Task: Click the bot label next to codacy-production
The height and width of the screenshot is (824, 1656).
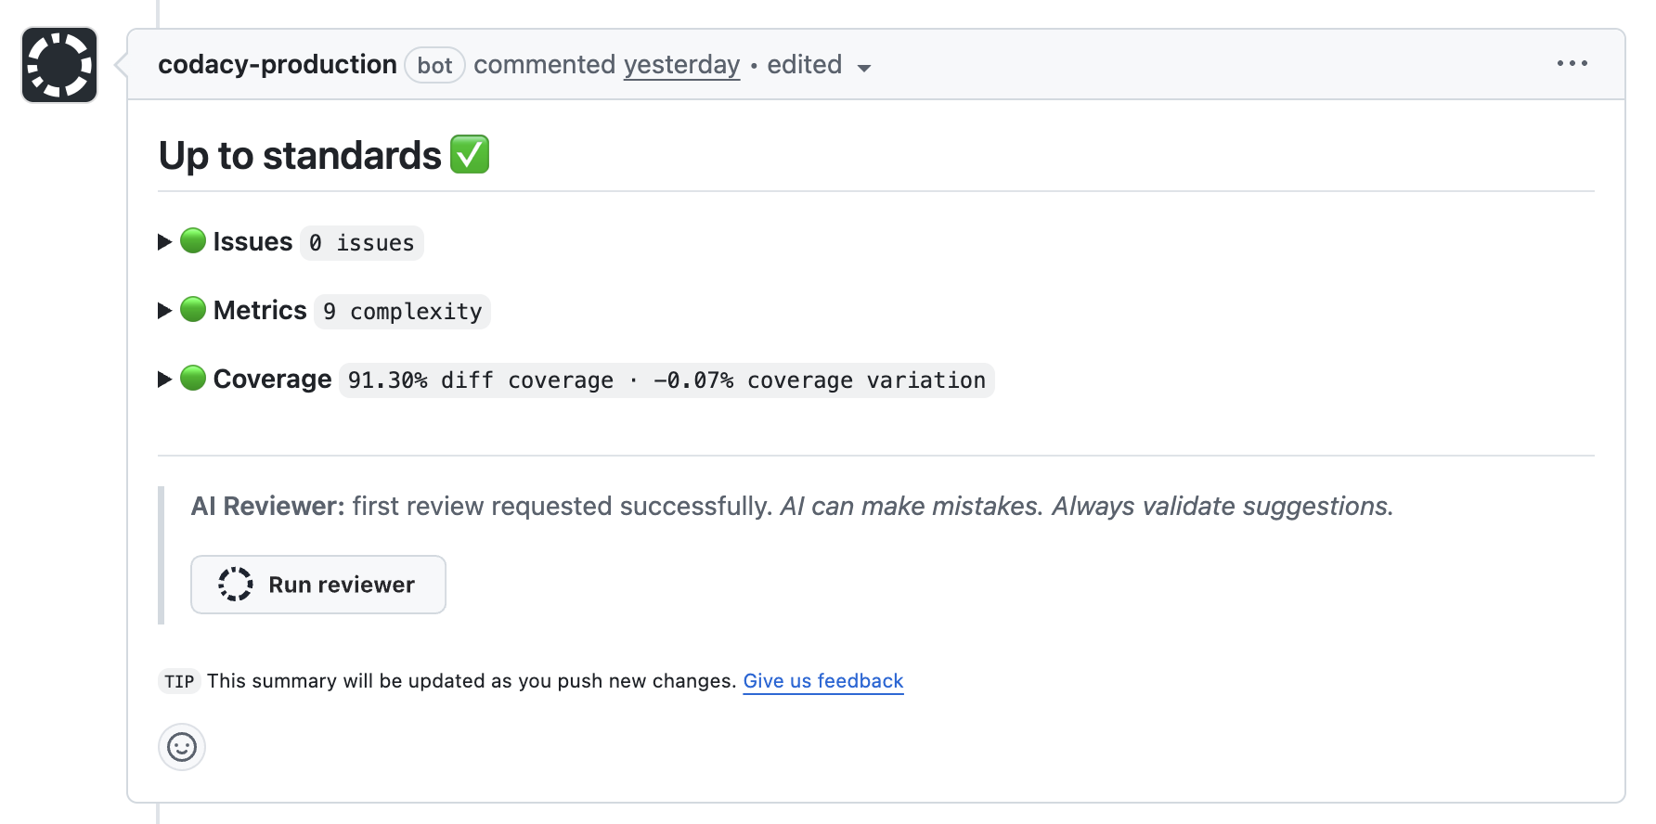Action: [x=434, y=65]
